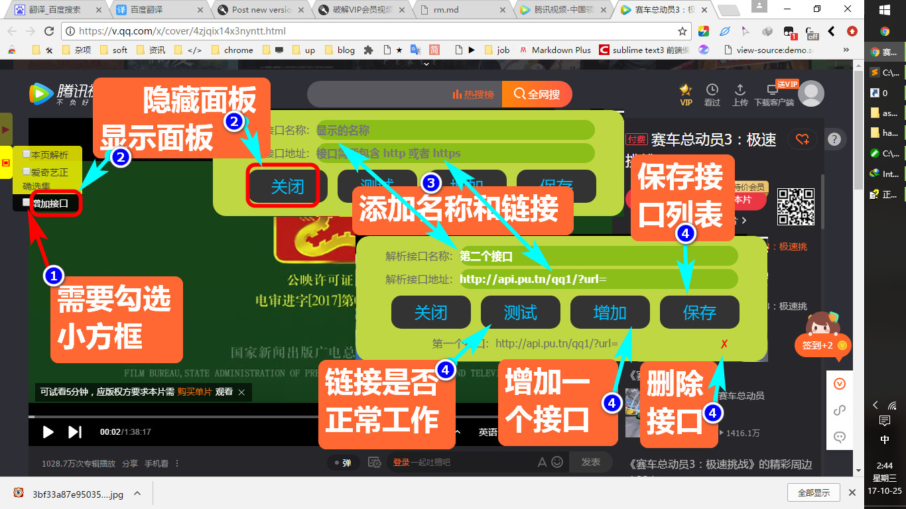Bookmark this page with the star icon

[x=682, y=31]
